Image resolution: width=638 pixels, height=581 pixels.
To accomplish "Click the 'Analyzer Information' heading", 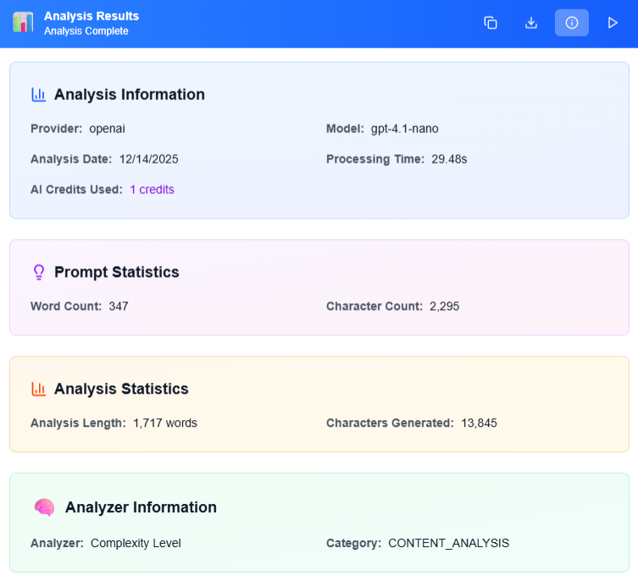I will (141, 507).
